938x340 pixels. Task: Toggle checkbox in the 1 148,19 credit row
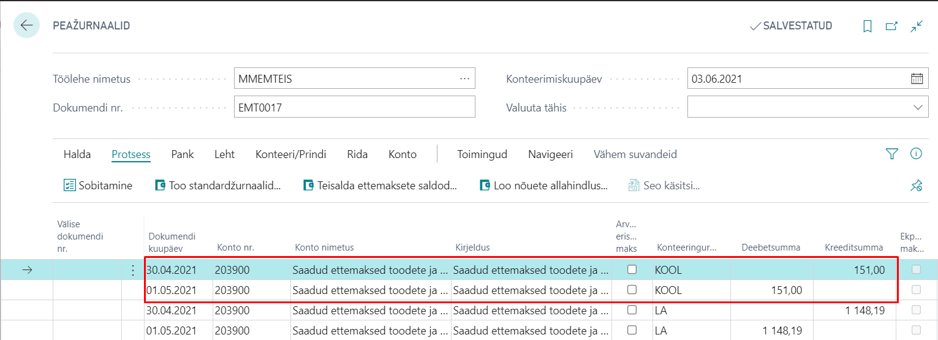point(632,310)
